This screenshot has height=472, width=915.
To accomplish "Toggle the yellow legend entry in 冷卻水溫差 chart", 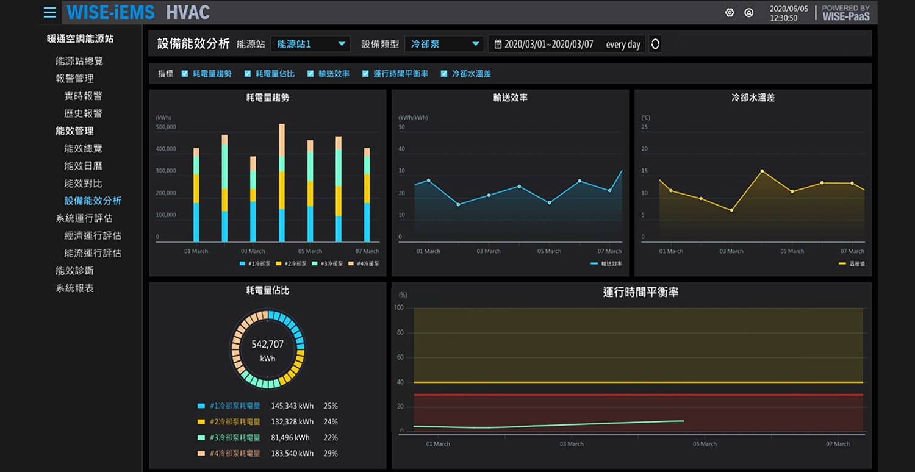I will tap(852, 264).
